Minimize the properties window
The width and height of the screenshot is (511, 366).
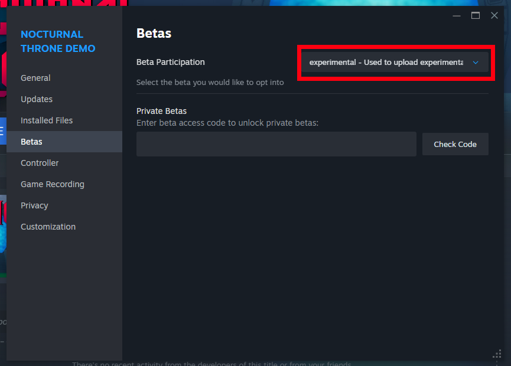[x=456, y=15]
